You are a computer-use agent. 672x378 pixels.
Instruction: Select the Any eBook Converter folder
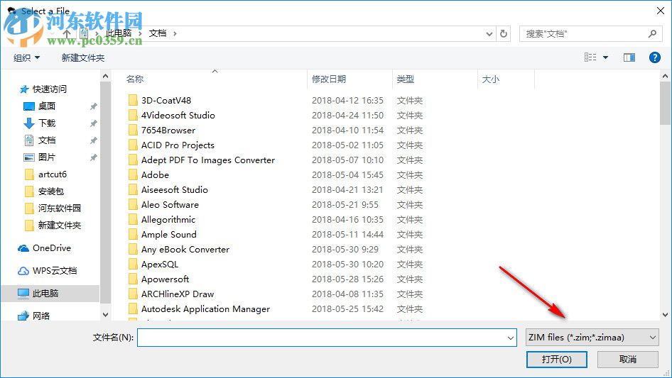pos(185,250)
